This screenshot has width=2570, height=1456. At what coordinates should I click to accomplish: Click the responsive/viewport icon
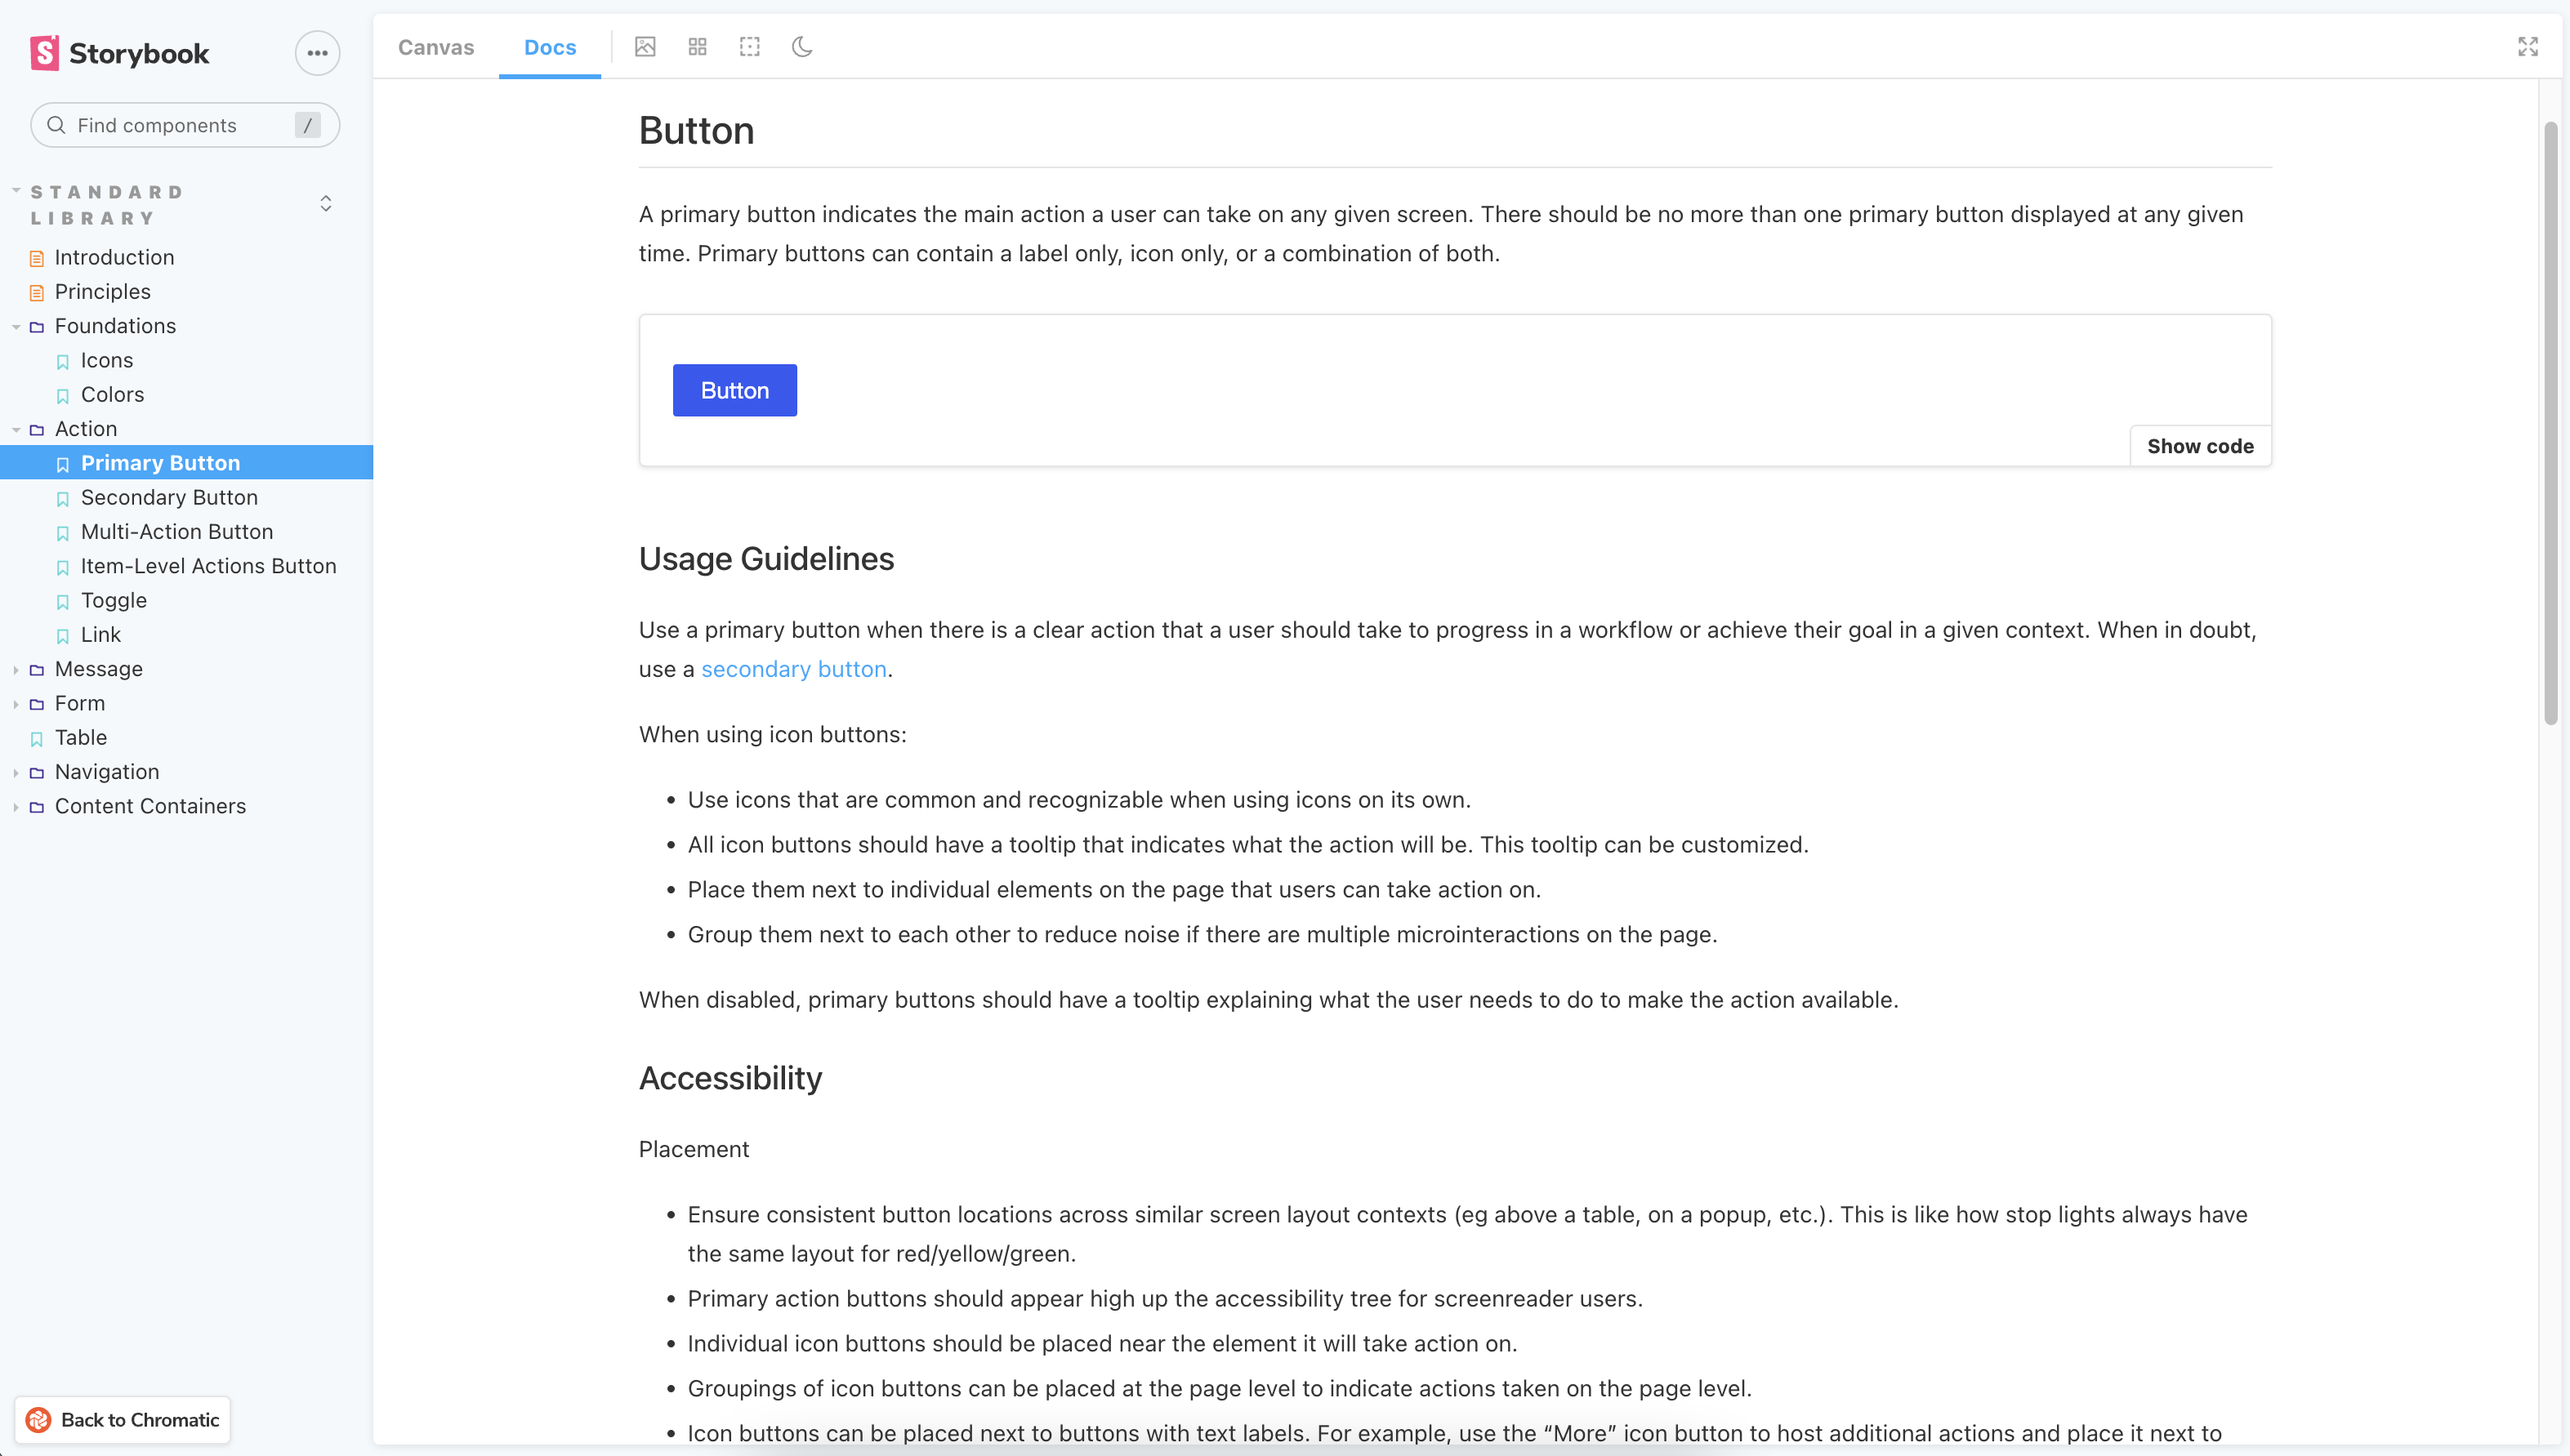[750, 46]
